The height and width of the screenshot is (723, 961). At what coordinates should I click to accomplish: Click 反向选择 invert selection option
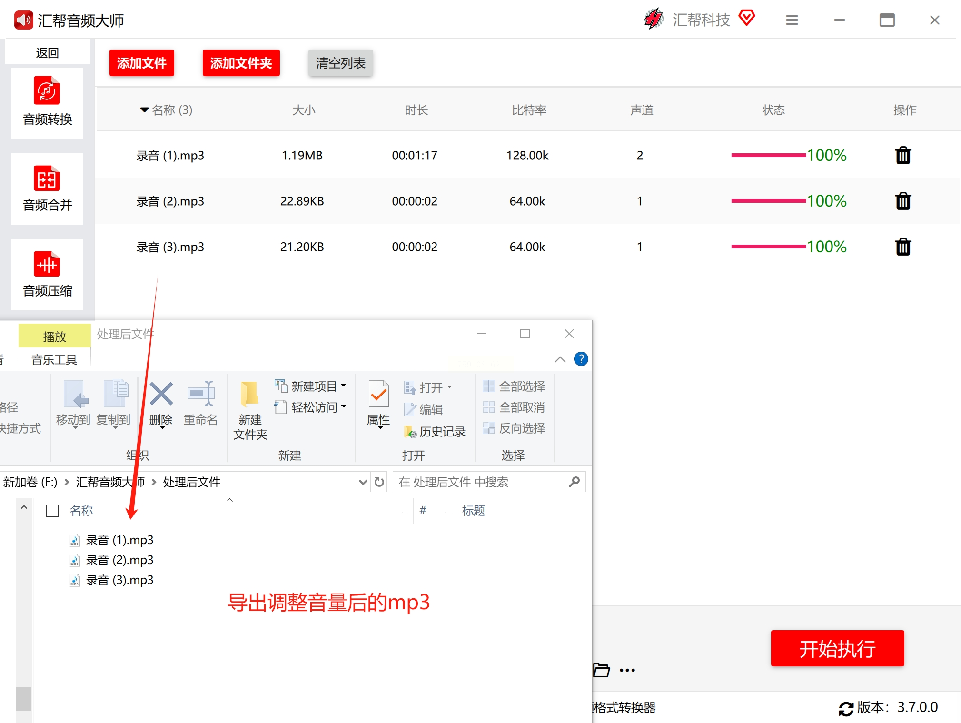pyautogui.click(x=514, y=428)
